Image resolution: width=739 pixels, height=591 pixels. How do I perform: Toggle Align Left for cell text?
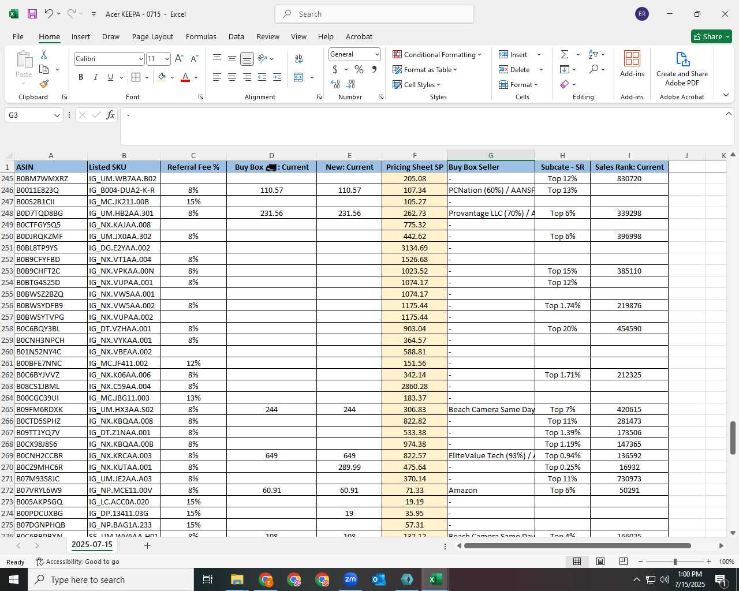point(217,77)
